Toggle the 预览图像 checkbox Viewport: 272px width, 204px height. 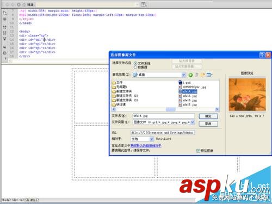pyautogui.click(x=198, y=151)
